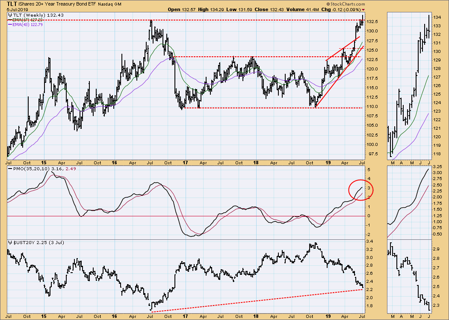Click the 97.5 label on the price axis
The image size is (449, 320).
(372, 154)
